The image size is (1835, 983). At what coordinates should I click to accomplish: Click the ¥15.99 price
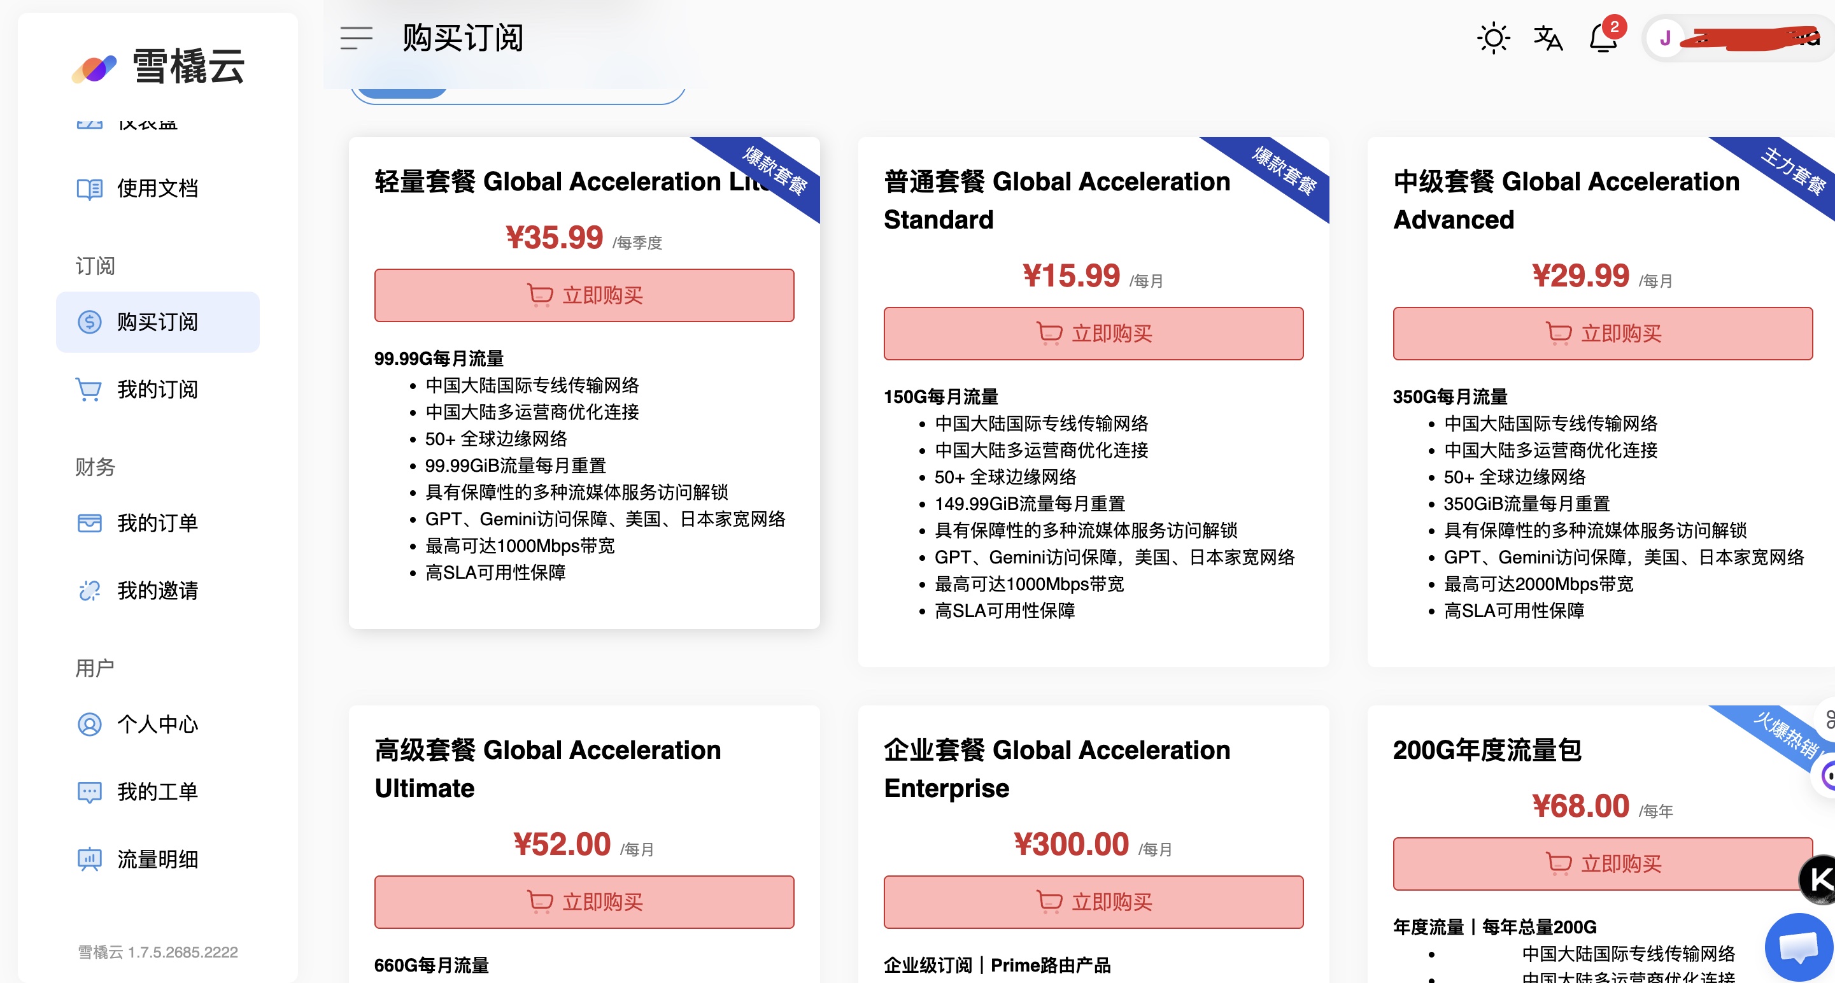click(x=1072, y=276)
